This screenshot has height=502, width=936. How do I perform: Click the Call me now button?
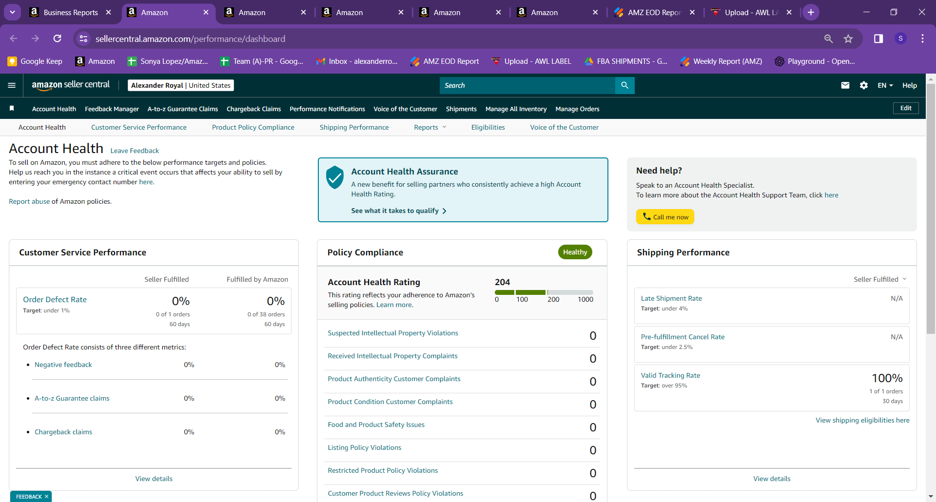(665, 216)
